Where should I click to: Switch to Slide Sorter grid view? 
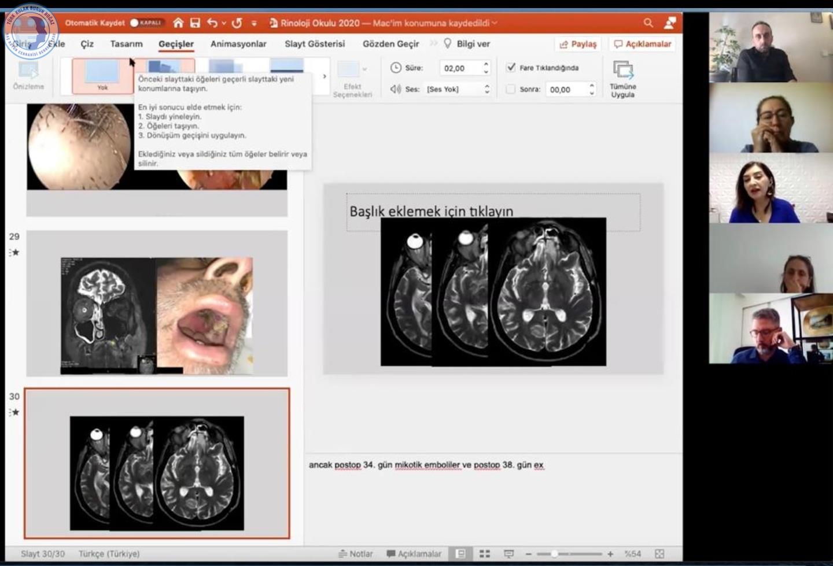pyautogui.click(x=485, y=553)
